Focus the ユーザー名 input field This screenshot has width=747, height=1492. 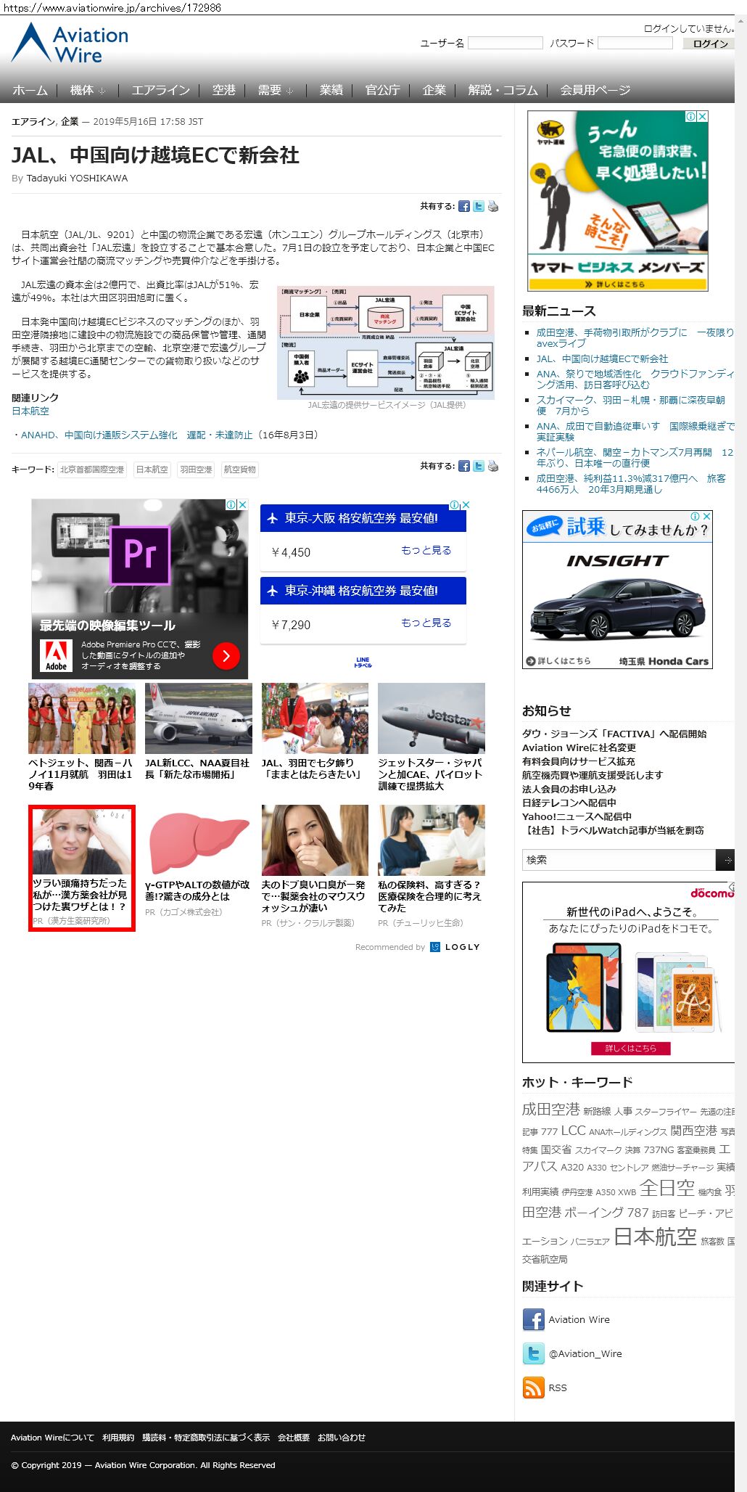[x=505, y=43]
